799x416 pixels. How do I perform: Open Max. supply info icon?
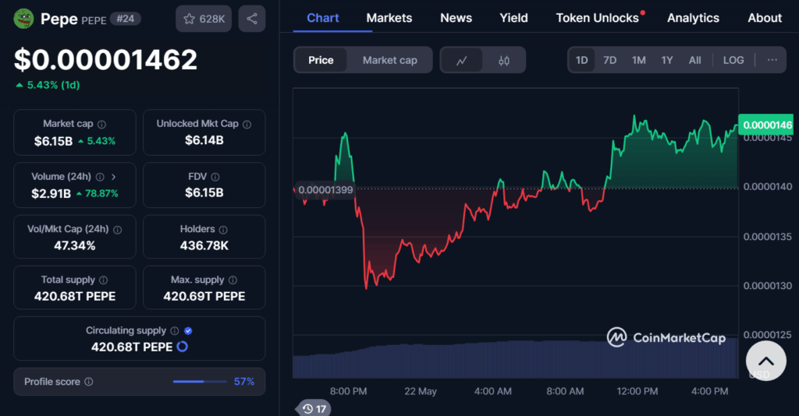(x=233, y=280)
